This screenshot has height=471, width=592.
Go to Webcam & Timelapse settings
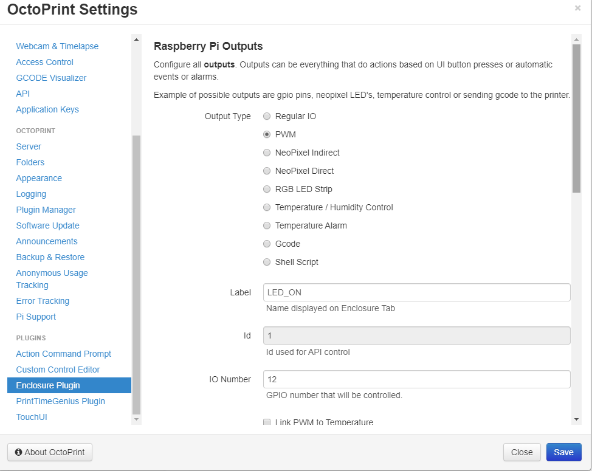tap(57, 46)
